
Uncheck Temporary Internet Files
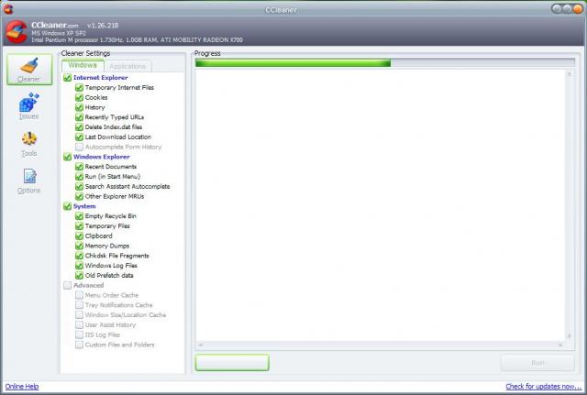[79, 88]
